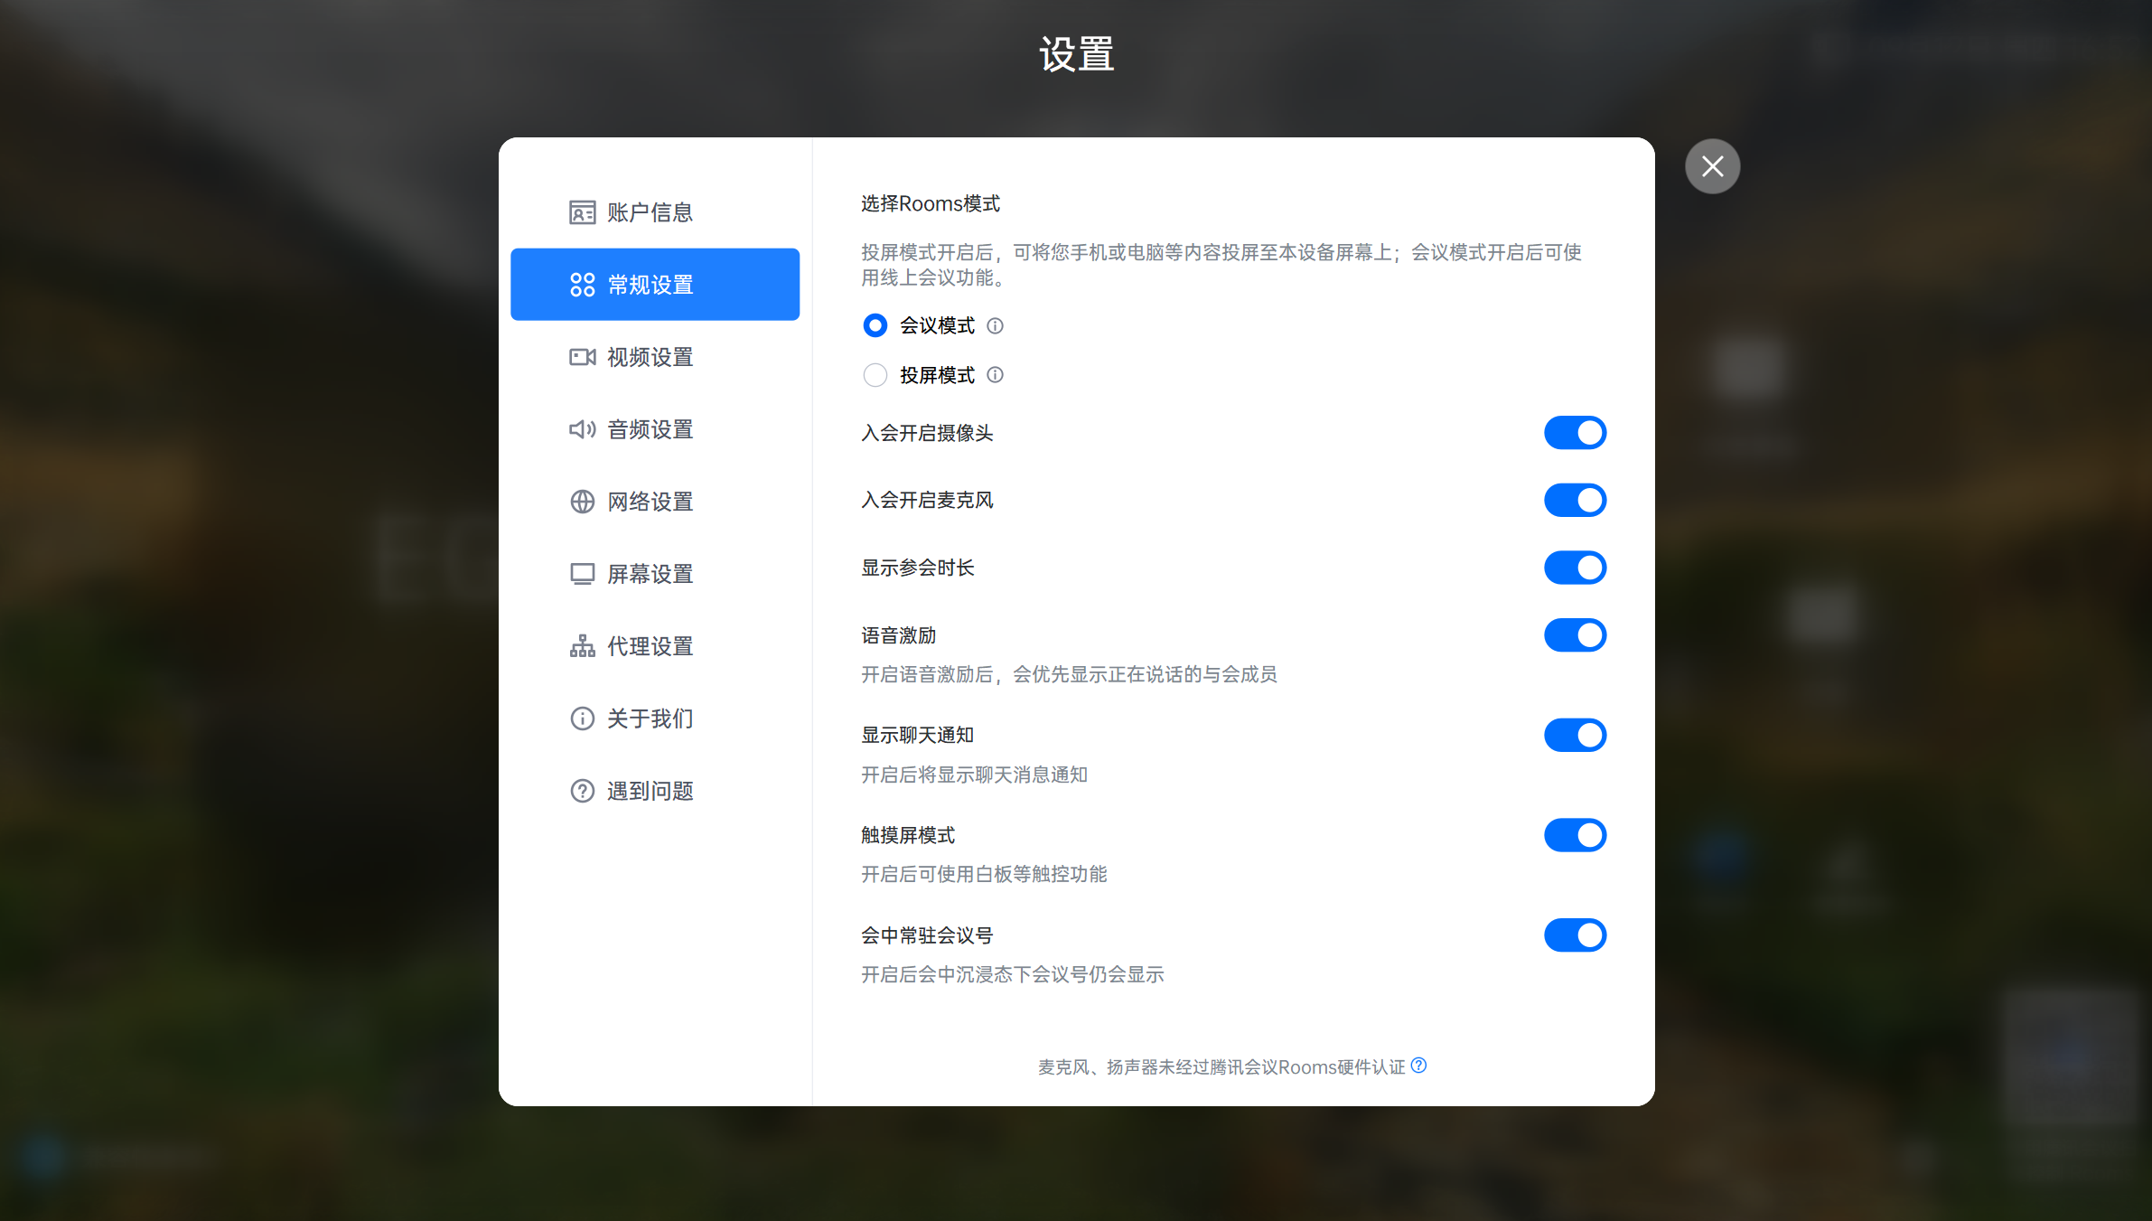Open 屏幕设置 screen settings monitor icon
The width and height of the screenshot is (2152, 1221).
click(x=582, y=574)
